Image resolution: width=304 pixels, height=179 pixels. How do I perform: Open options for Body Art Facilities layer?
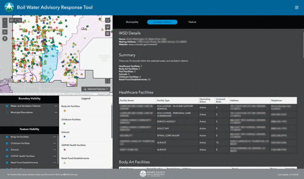tap(55, 137)
